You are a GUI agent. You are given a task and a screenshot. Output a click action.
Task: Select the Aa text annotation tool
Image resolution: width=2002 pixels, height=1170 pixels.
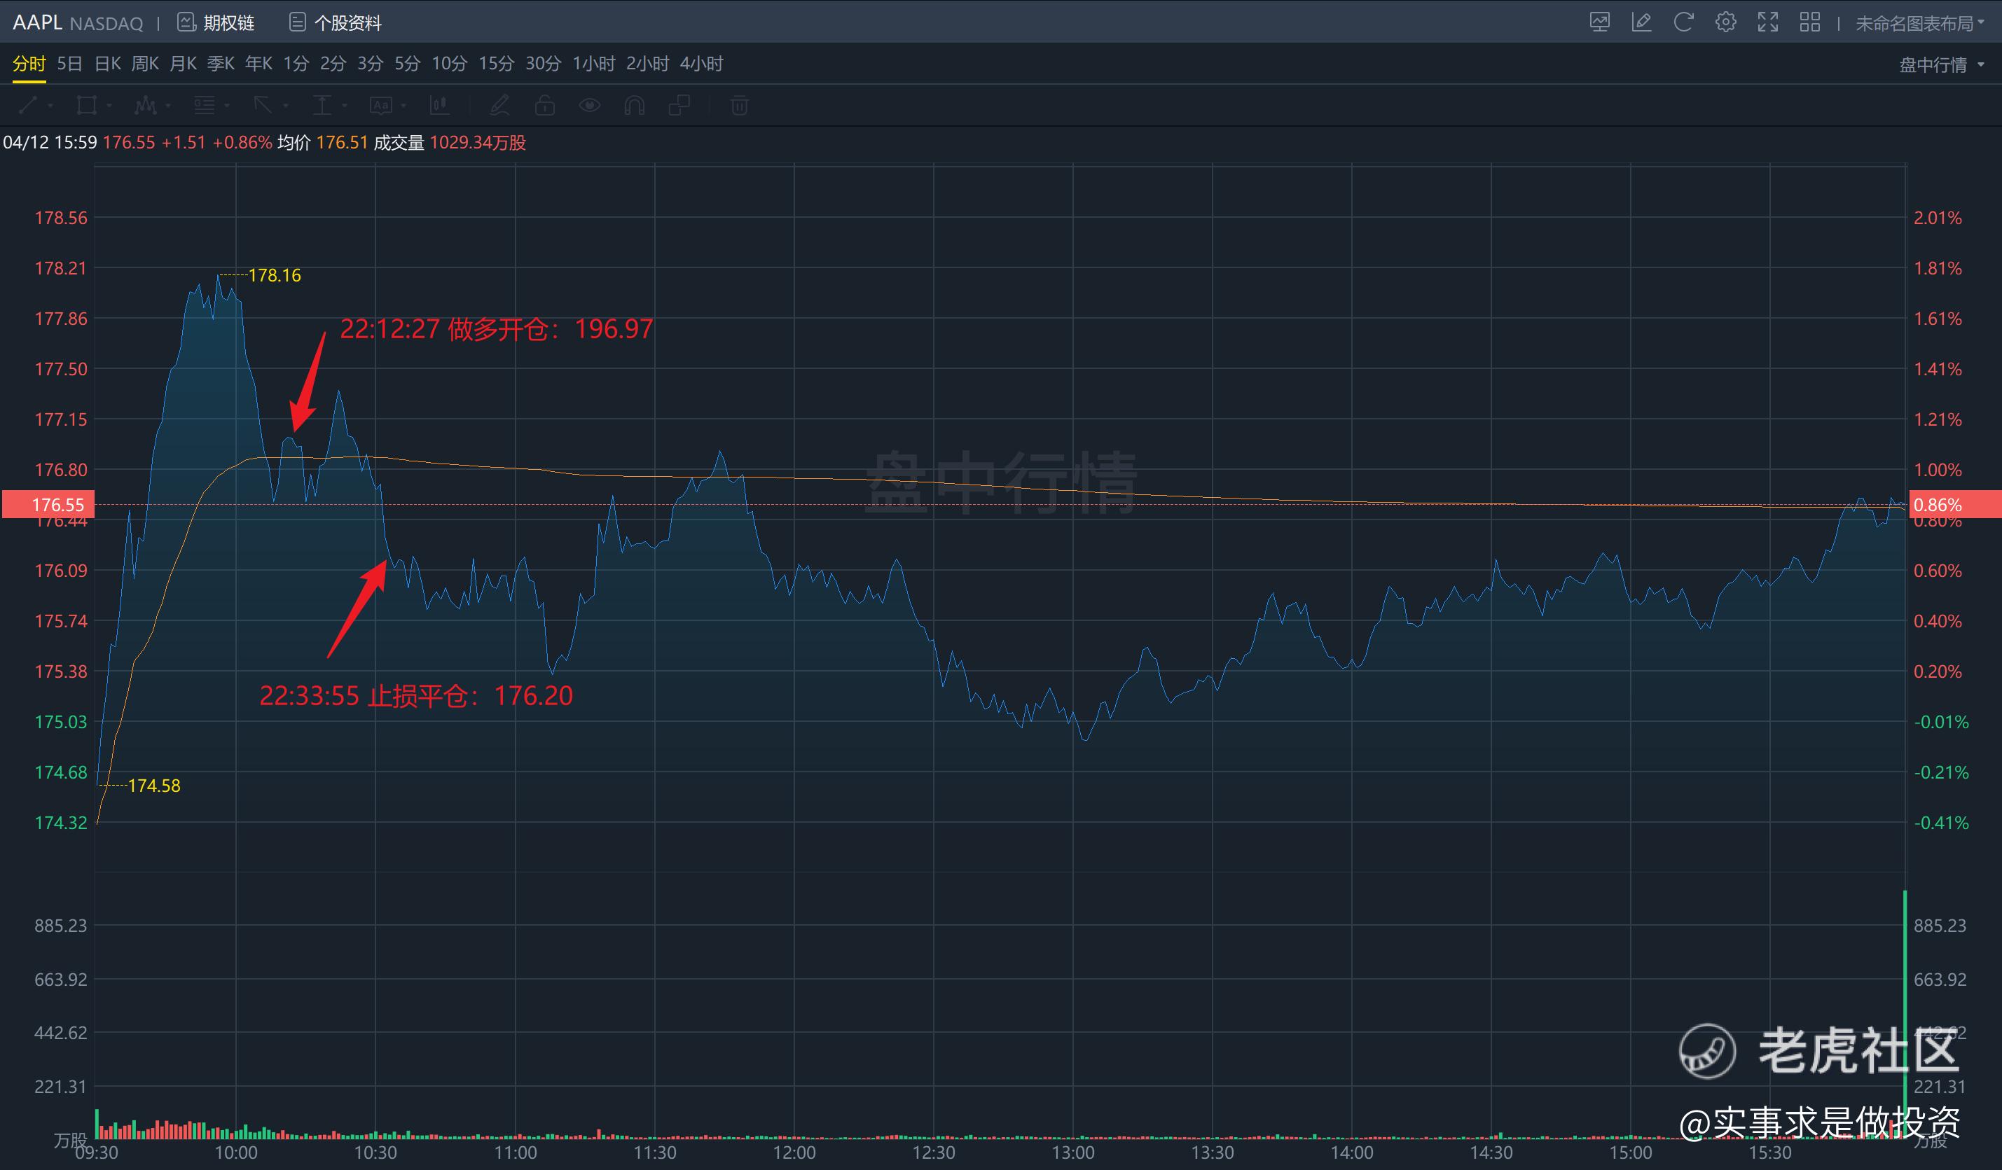pos(380,105)
